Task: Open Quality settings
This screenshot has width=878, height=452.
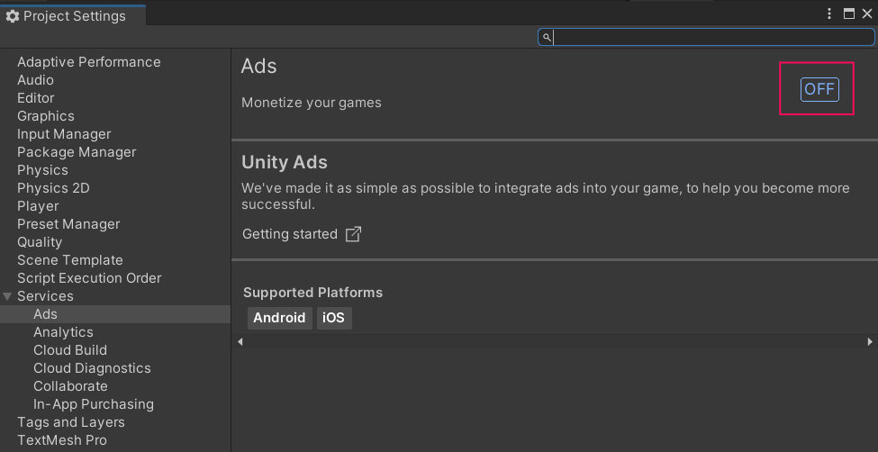Action: [40, 242]
